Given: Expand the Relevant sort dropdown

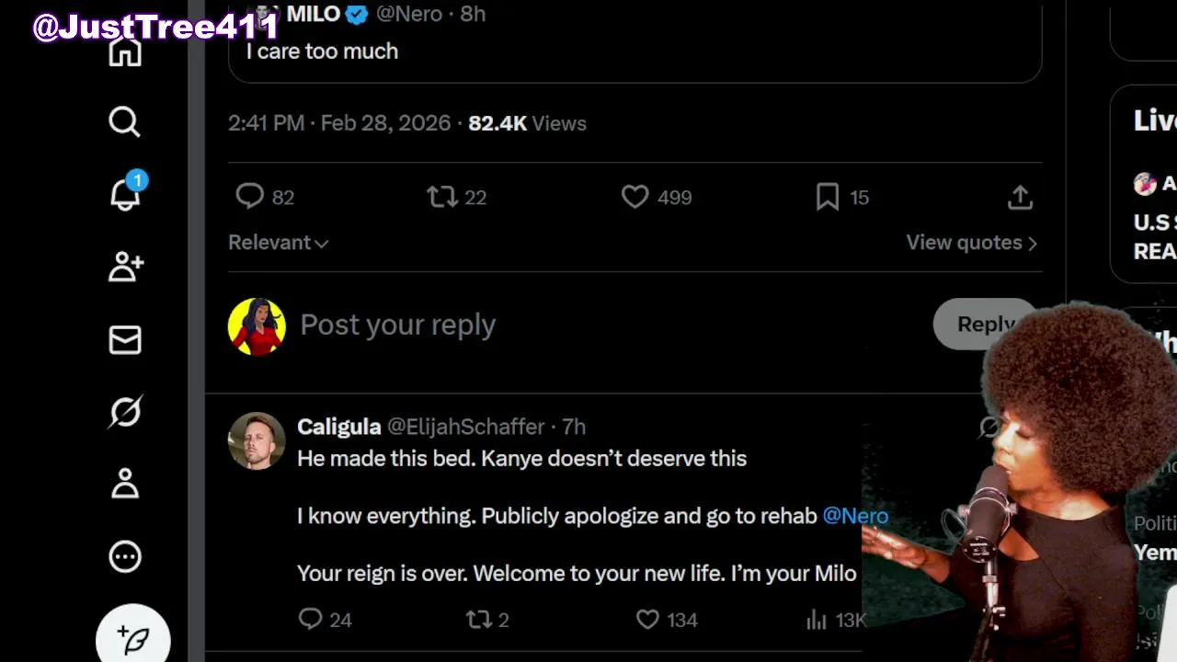Looking at the screenshot, I should point(278,243).
